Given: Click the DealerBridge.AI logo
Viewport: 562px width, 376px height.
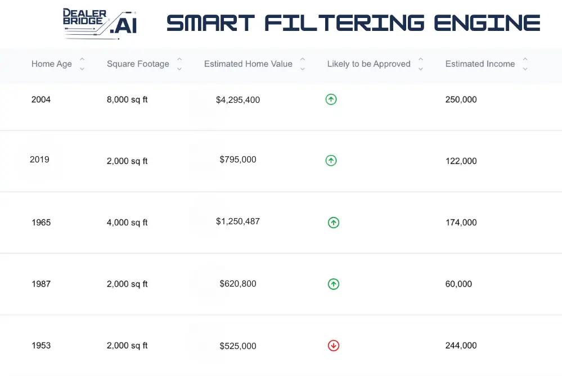Looking at the screenshot, I should click(x=100, y=23).
